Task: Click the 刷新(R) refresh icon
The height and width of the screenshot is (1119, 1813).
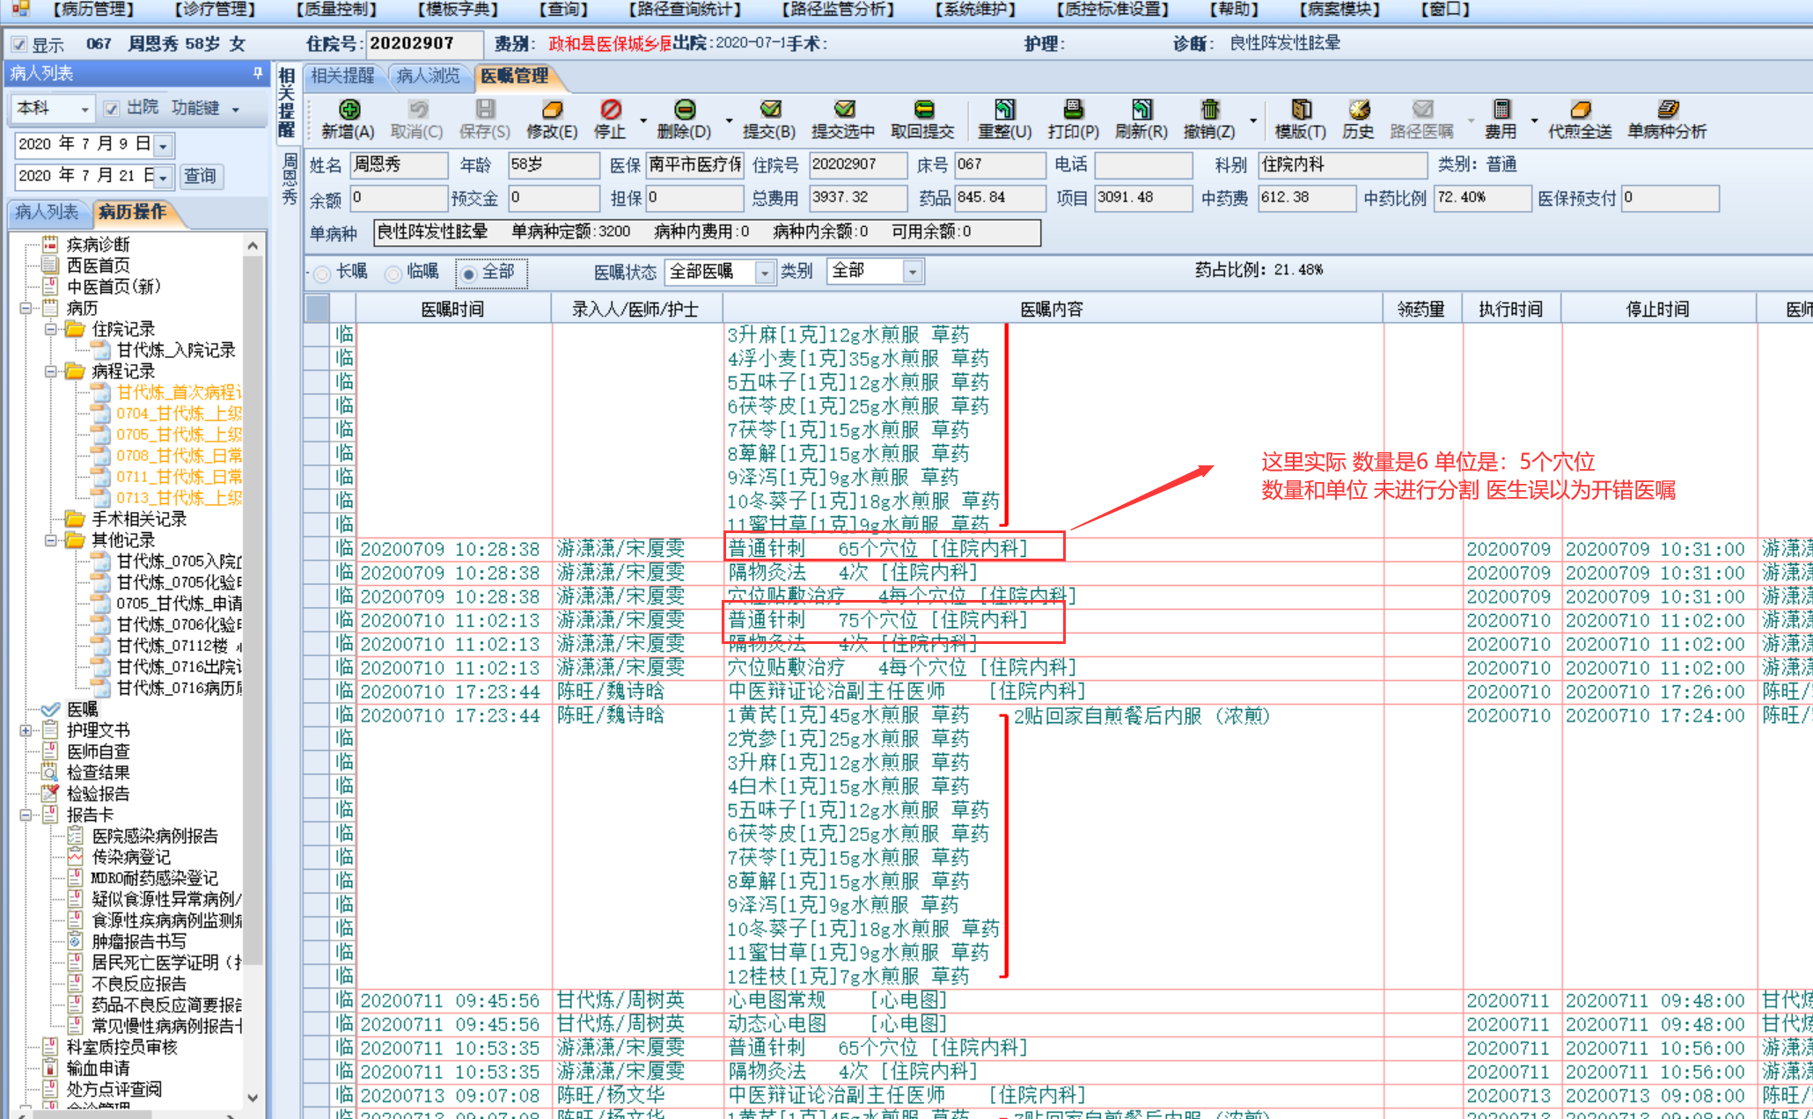Action: (x=1141, y=110)
